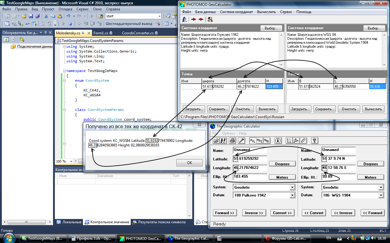Click the info icon in Geographic Calculator toolbar
This screenshot has width=390, height=243.
tap(278, 141)
